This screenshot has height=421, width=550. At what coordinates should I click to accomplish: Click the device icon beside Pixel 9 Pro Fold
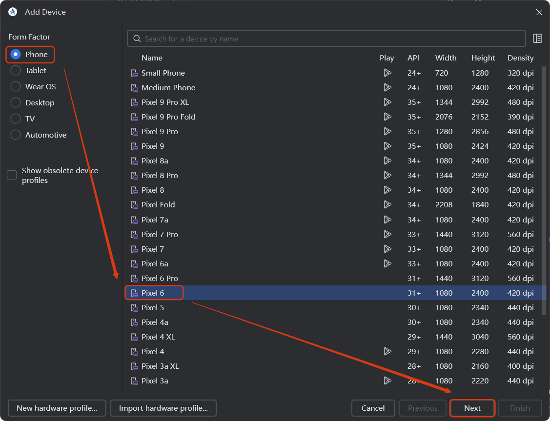pos(134,117)
